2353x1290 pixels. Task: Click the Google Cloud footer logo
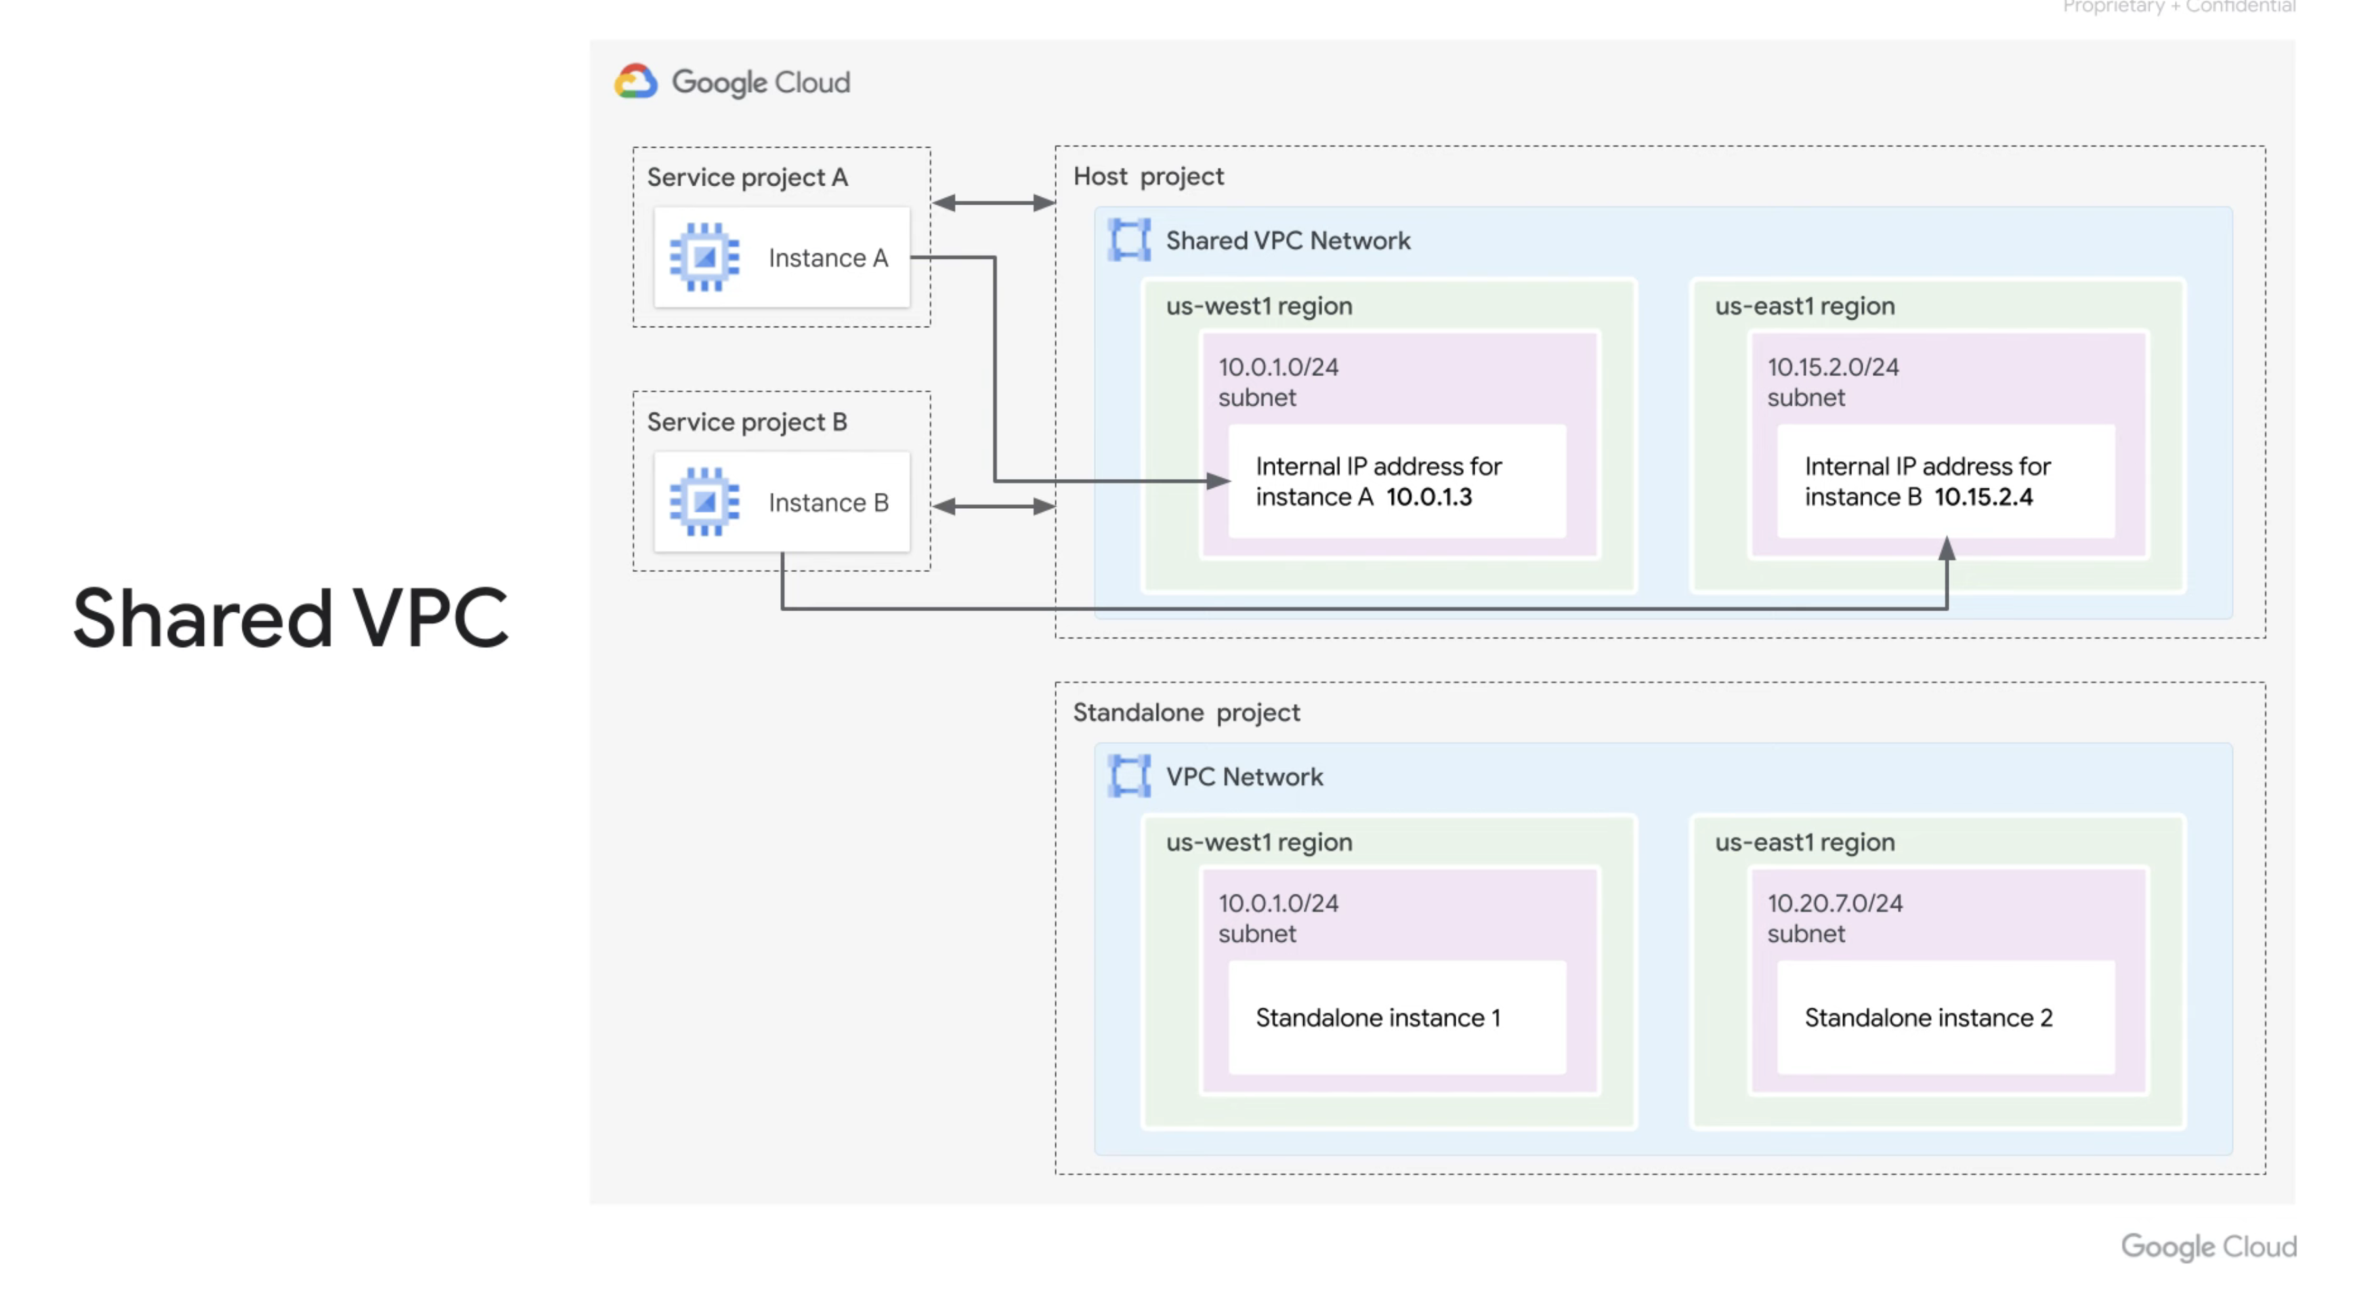click(x=2208, y=1246)
